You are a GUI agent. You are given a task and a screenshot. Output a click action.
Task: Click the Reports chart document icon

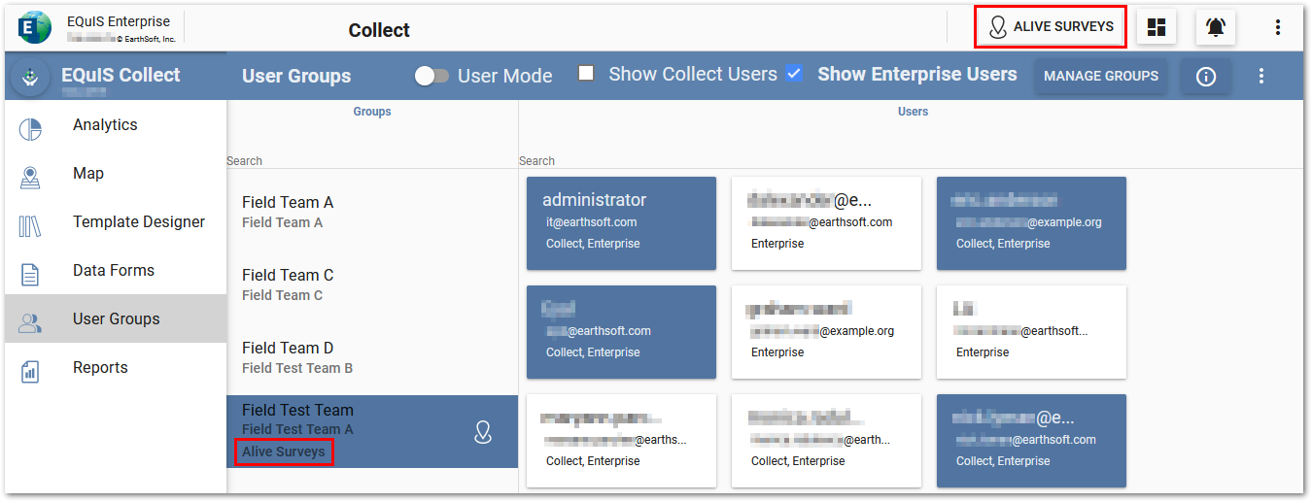pos(30,372)
